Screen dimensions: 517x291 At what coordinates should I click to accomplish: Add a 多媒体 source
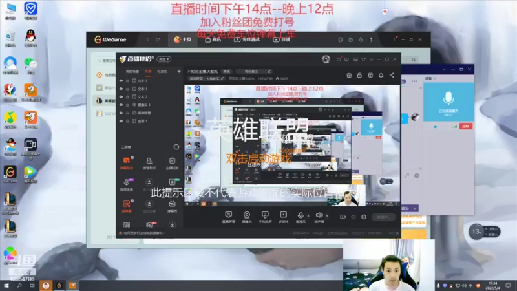tap(283, 217)
